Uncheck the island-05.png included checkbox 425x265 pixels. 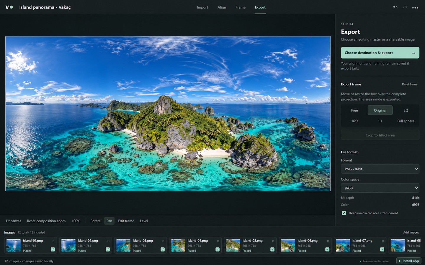pos(272,249)
